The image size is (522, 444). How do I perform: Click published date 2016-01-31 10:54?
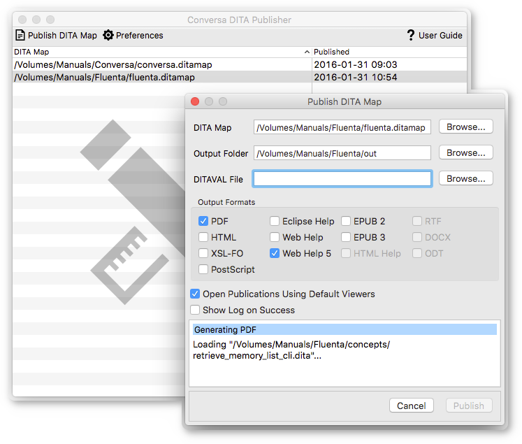tap(355, 77)
